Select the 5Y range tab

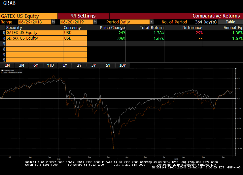tap(108, 65)
